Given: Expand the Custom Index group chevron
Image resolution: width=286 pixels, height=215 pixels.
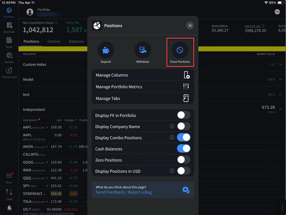Looking at the screenshot, I should click(281, 64).
